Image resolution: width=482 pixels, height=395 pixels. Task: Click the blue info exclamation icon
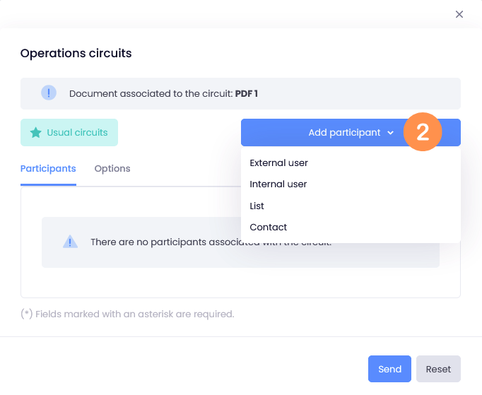click(x=49, y=93)
